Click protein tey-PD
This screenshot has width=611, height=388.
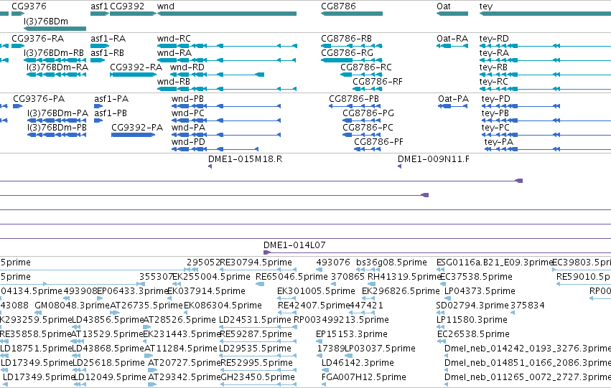click(495, 99)
